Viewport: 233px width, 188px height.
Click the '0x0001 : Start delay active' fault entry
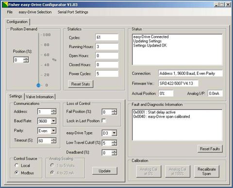(154, 112)
